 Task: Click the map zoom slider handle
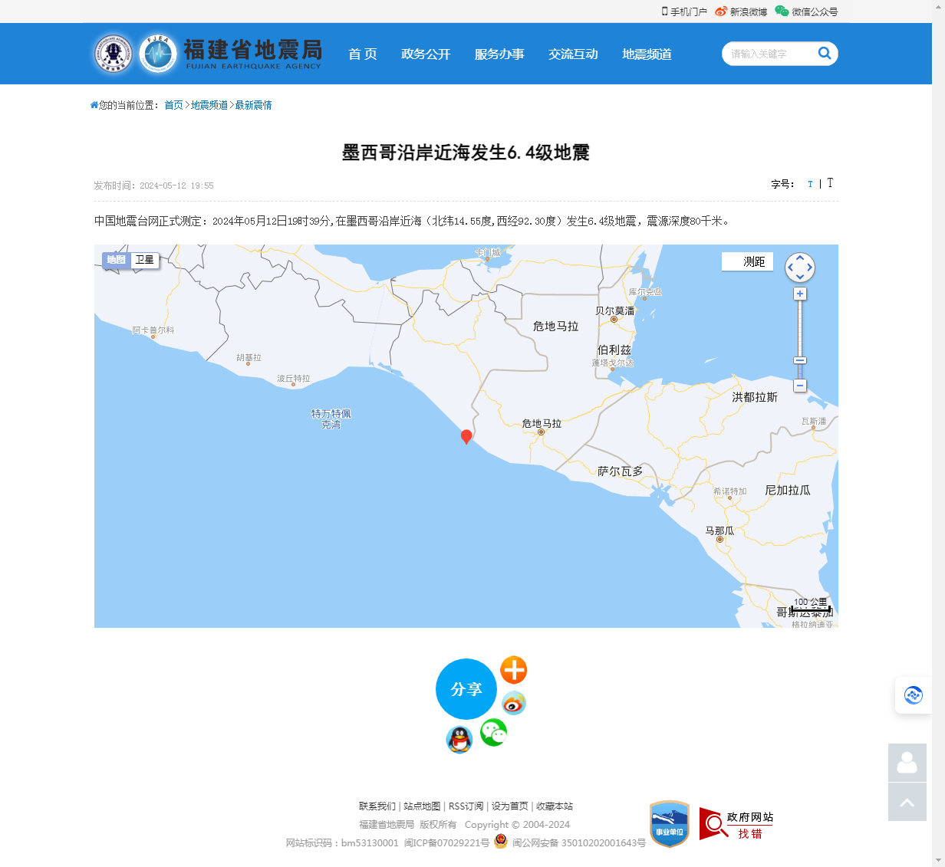[x=800, y=360]
